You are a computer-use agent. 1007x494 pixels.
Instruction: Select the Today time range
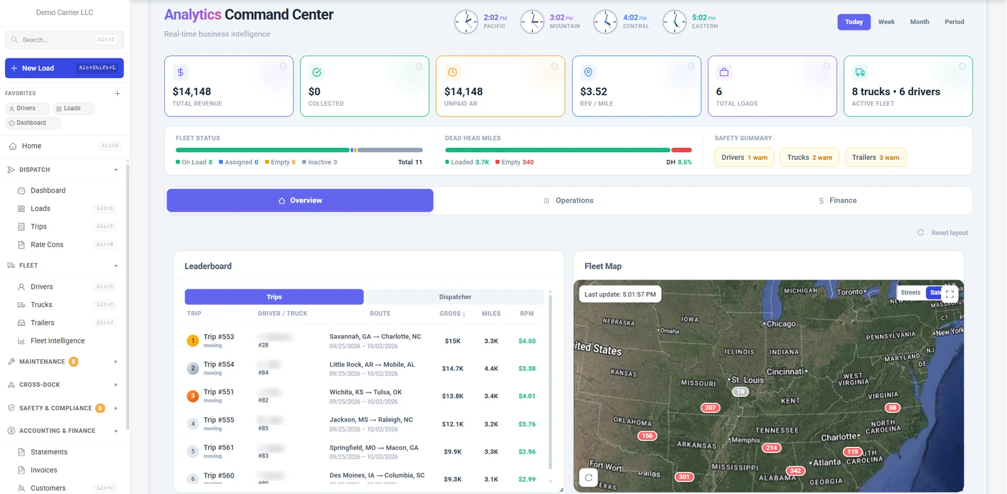(854, 22)
